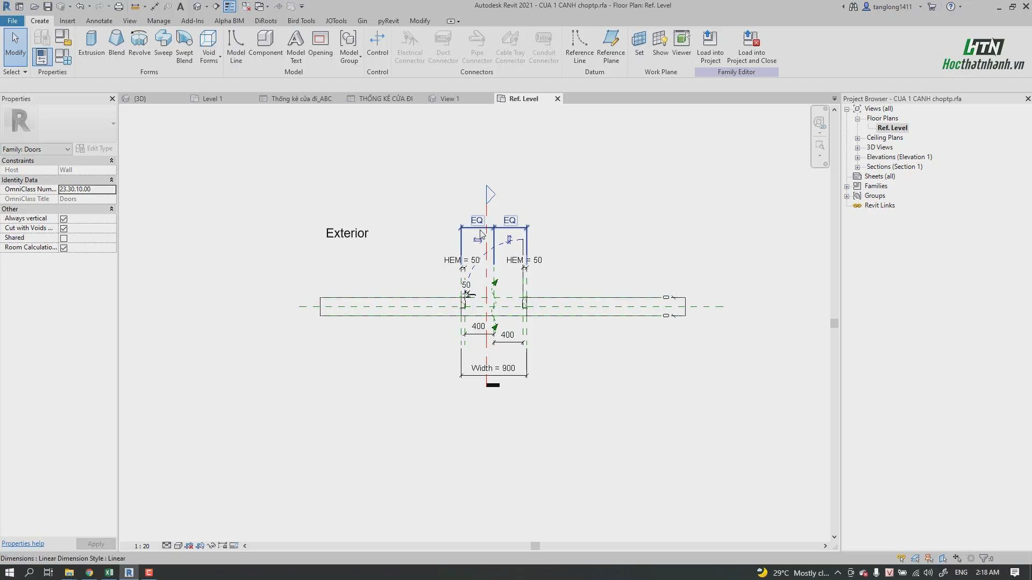1032x580 pixels.
Task: Uncheck the Room Calculation Point checkbox
Action: click(63, 248)
